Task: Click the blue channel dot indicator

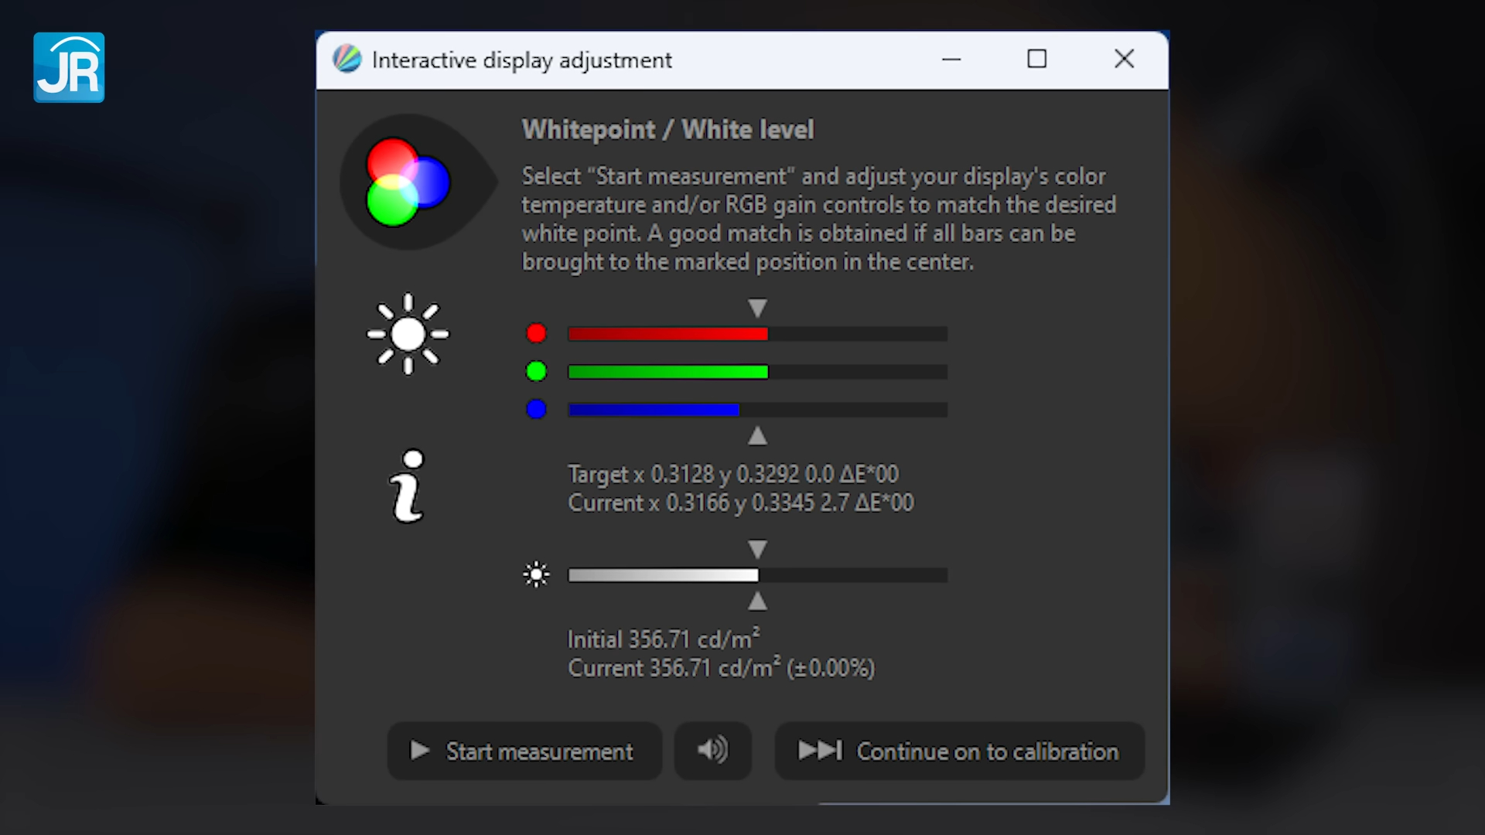Action: tap(536, 409)
